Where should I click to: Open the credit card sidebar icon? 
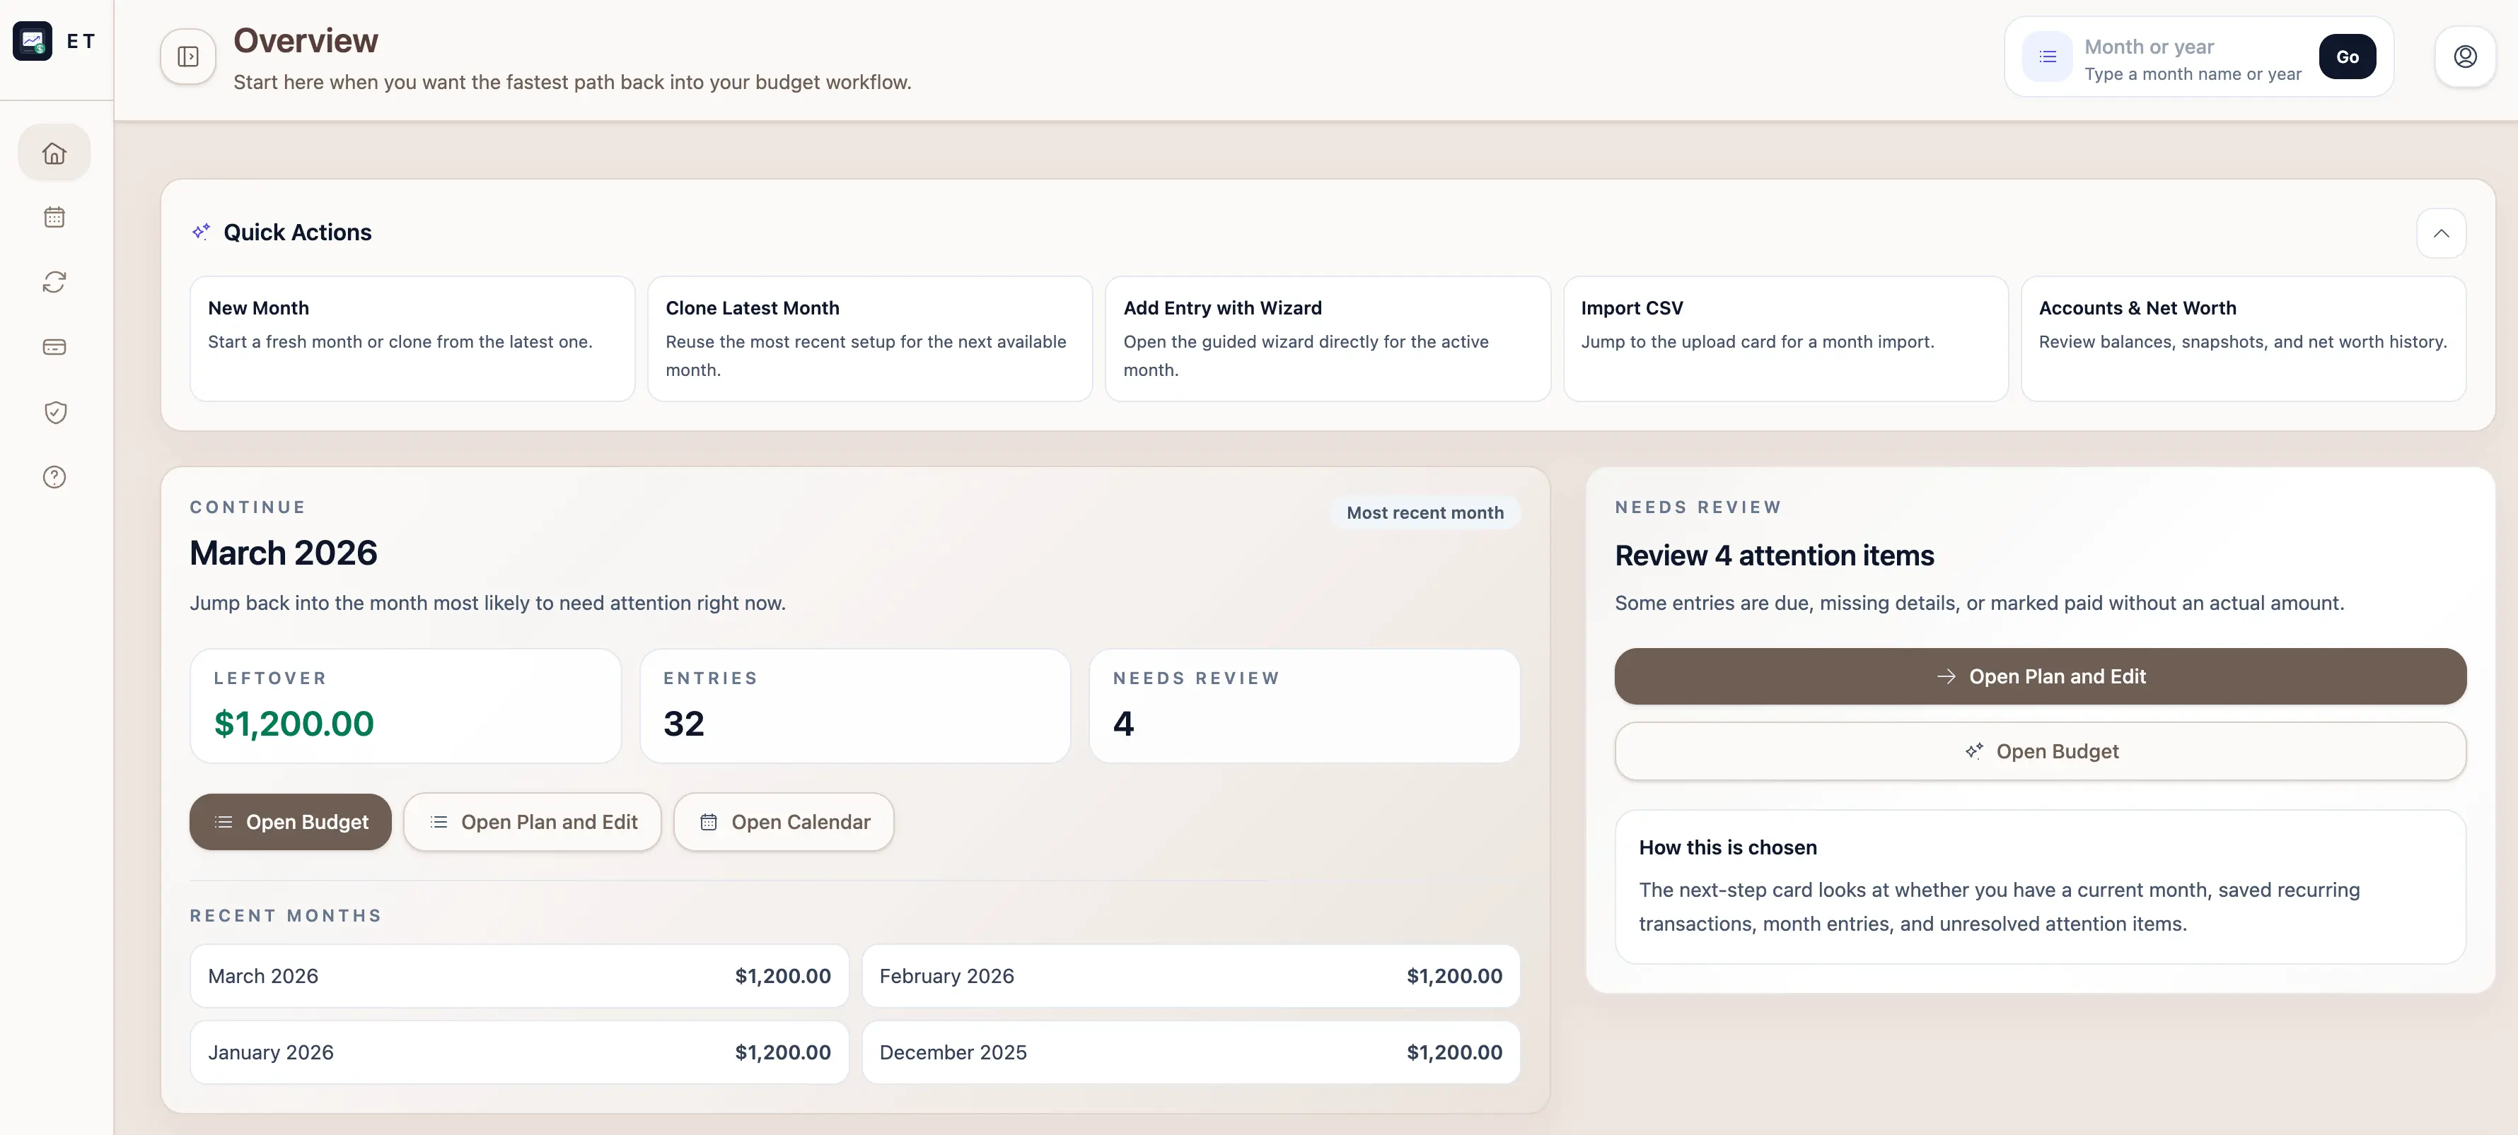pyautogui.click(x=54, y=347)
